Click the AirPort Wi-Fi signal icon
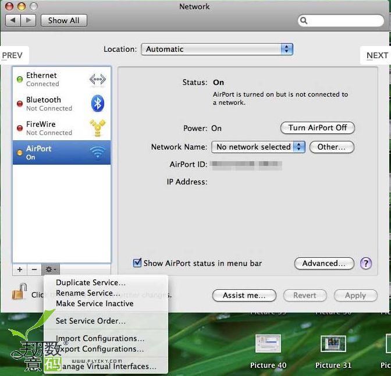 98,152
